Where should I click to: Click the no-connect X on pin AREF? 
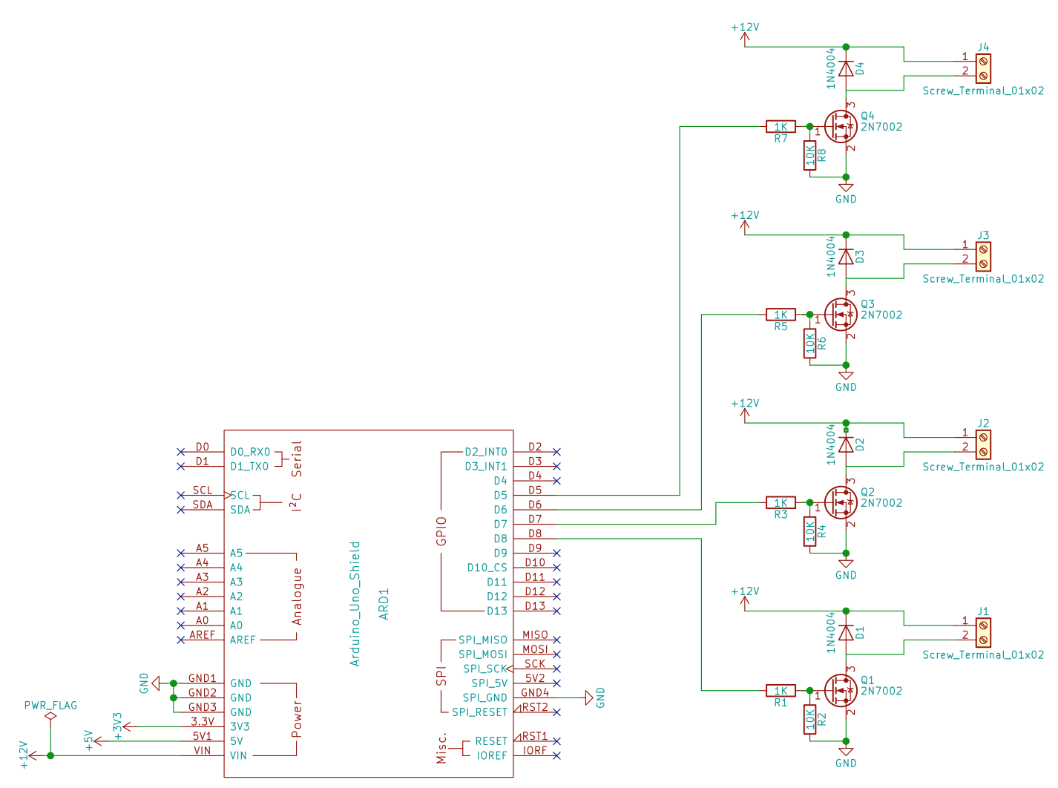180,640
